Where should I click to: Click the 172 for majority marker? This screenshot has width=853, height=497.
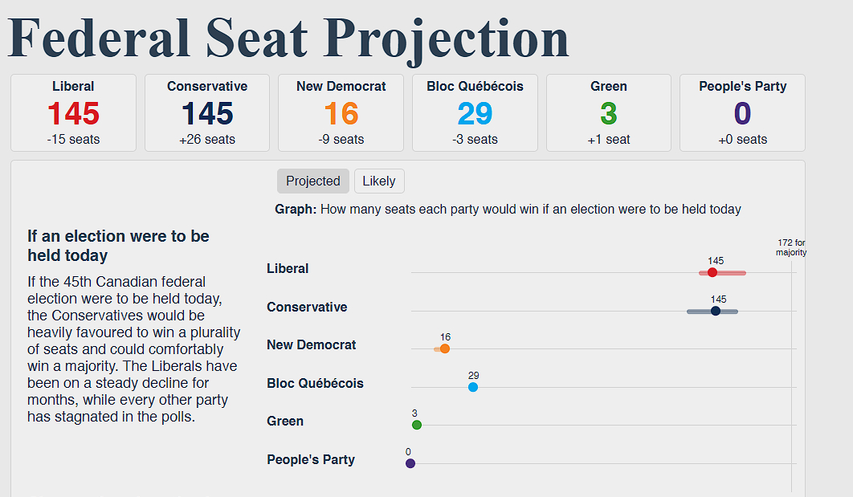791,247
